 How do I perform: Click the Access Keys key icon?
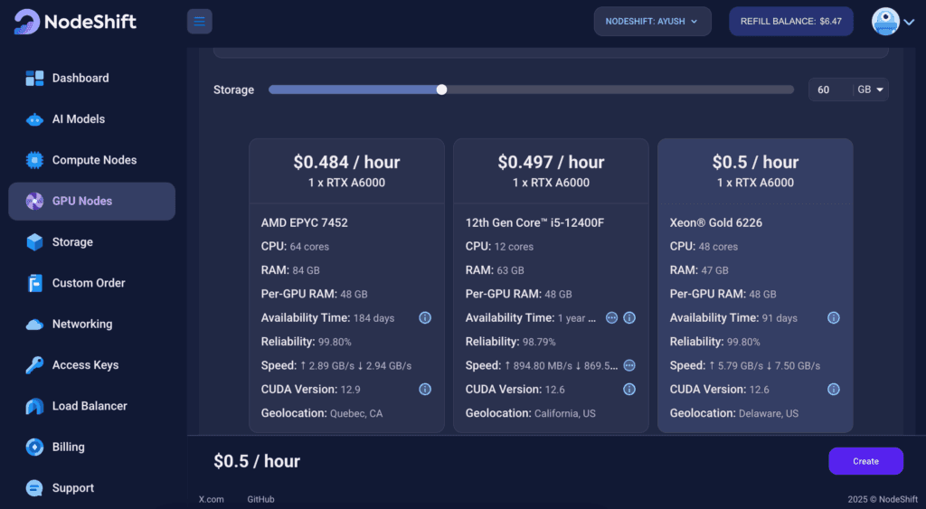(35, 365)
